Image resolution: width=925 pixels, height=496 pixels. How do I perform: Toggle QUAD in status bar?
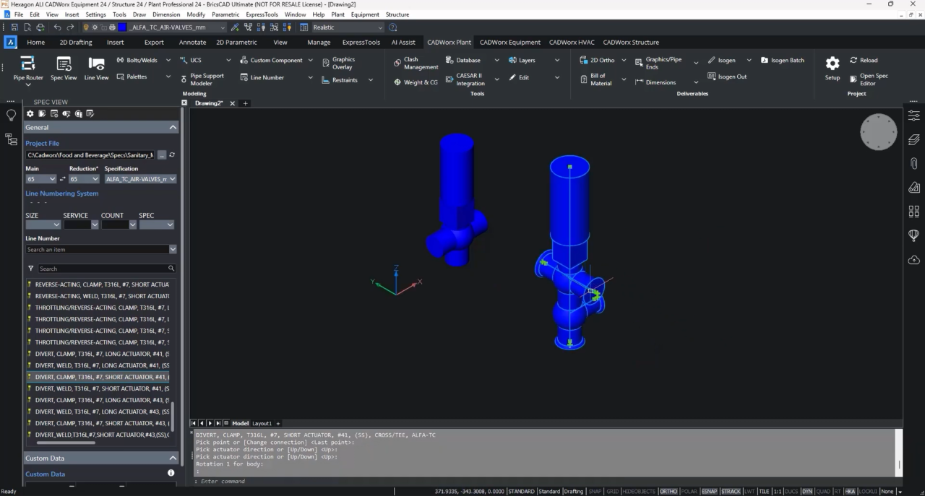pyautogui.click(x=823, y=492)
